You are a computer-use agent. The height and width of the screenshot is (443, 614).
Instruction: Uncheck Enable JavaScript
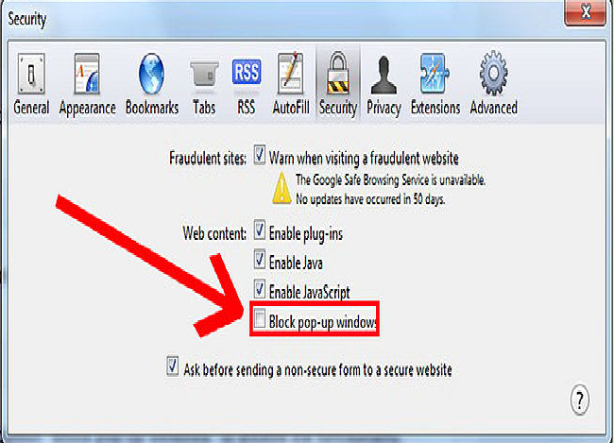(x=259, y=289)
